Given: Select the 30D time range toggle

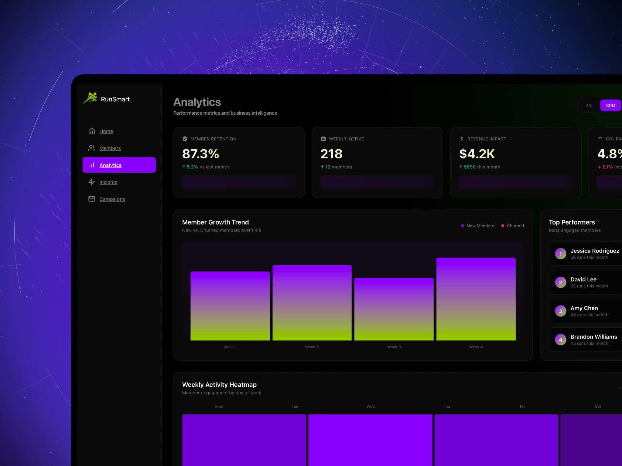Looking at the screenshot, I should (x=610, y=105).
